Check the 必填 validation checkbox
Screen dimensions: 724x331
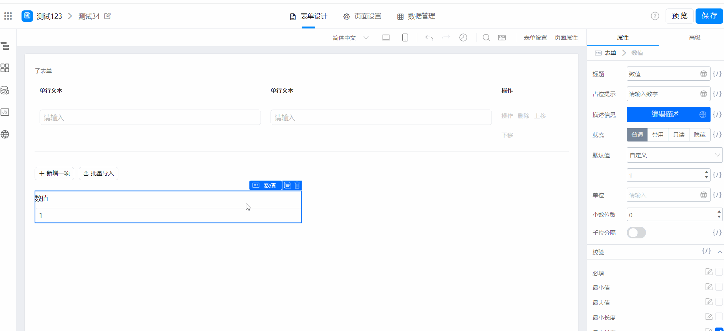coord(719,272)
